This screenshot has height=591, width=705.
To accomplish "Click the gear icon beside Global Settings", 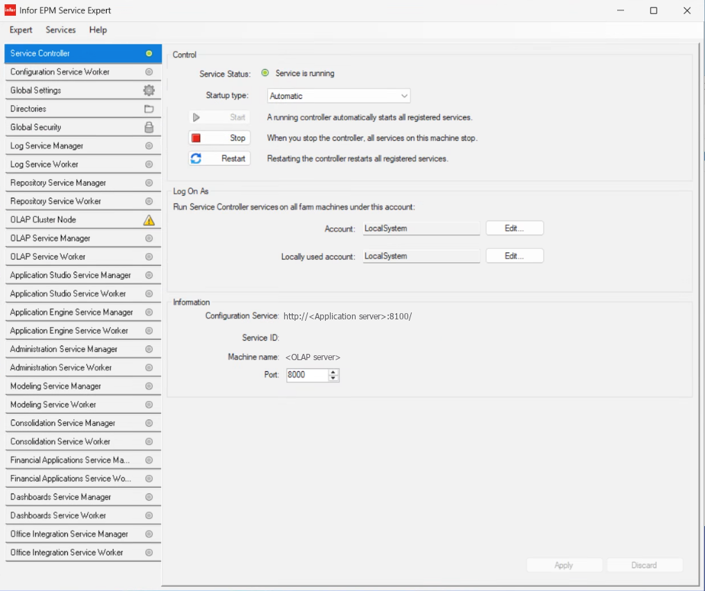I will pyautogui.click(x=149, y=91).
